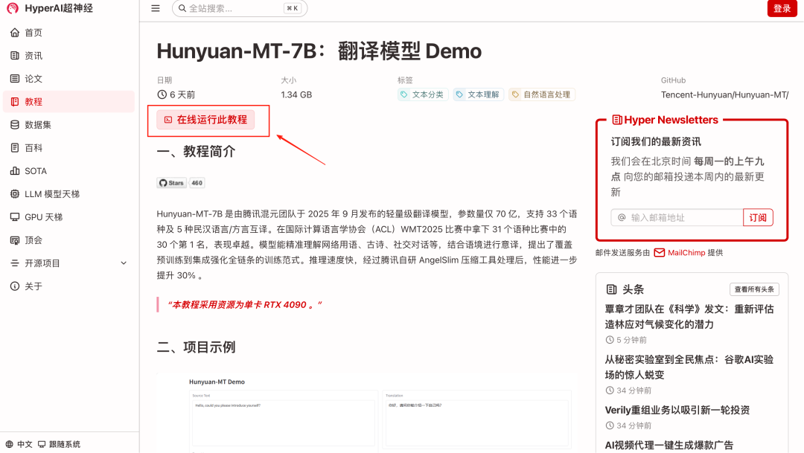
Task: Click the HyperAI logo icon
Action: click(13, 9)
